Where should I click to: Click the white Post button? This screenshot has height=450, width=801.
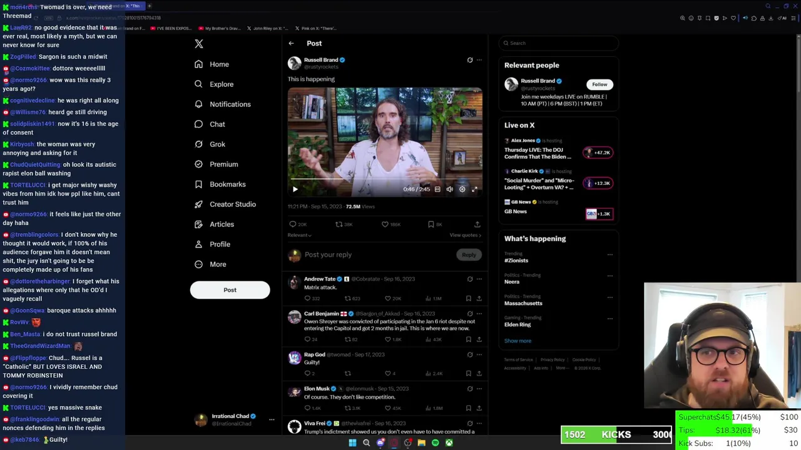[230, 290]
